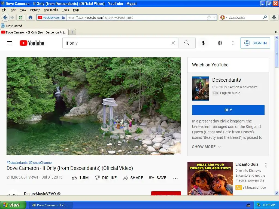Image resolution: width=279 pixels, height=209 pixels.
Task: Click the keyboard icon in taskbar
Action: pos(248,205)
